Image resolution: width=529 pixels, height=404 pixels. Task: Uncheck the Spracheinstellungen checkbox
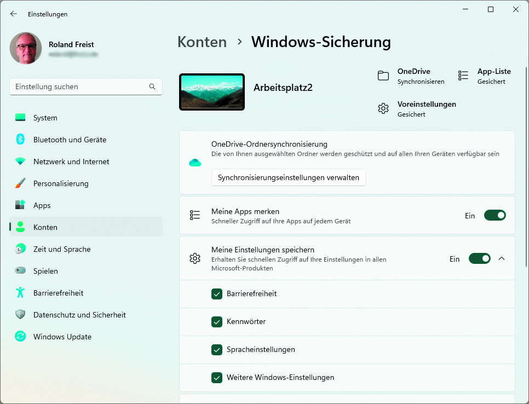pyautogui.click(x=217, y=350)
